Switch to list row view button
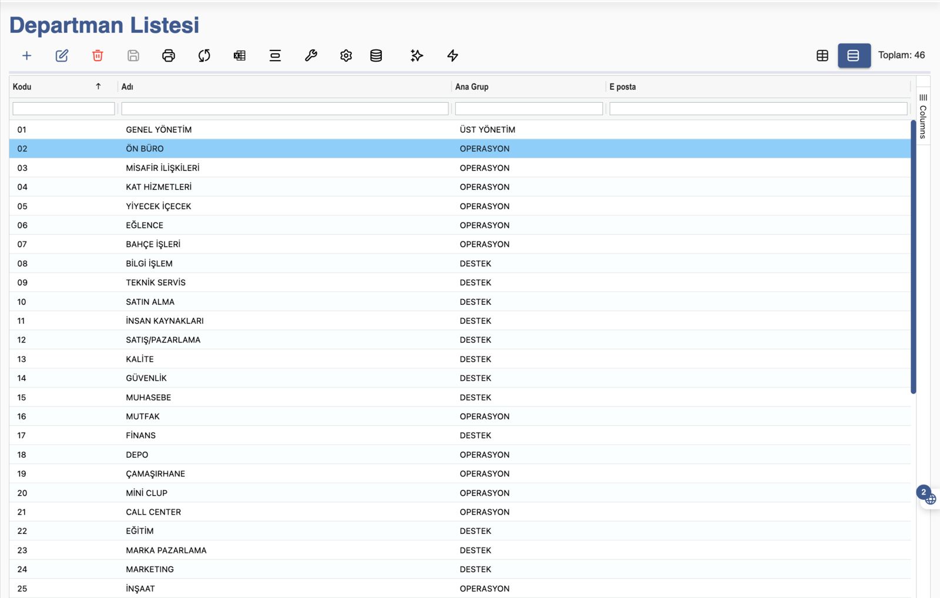This screenshot has height=598, width=940. tap(854, 56)
